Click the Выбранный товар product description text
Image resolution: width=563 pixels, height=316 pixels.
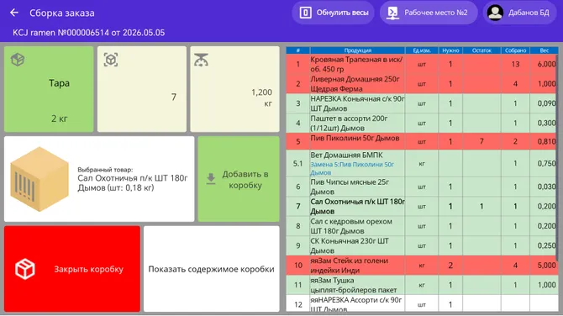[133, 179]
